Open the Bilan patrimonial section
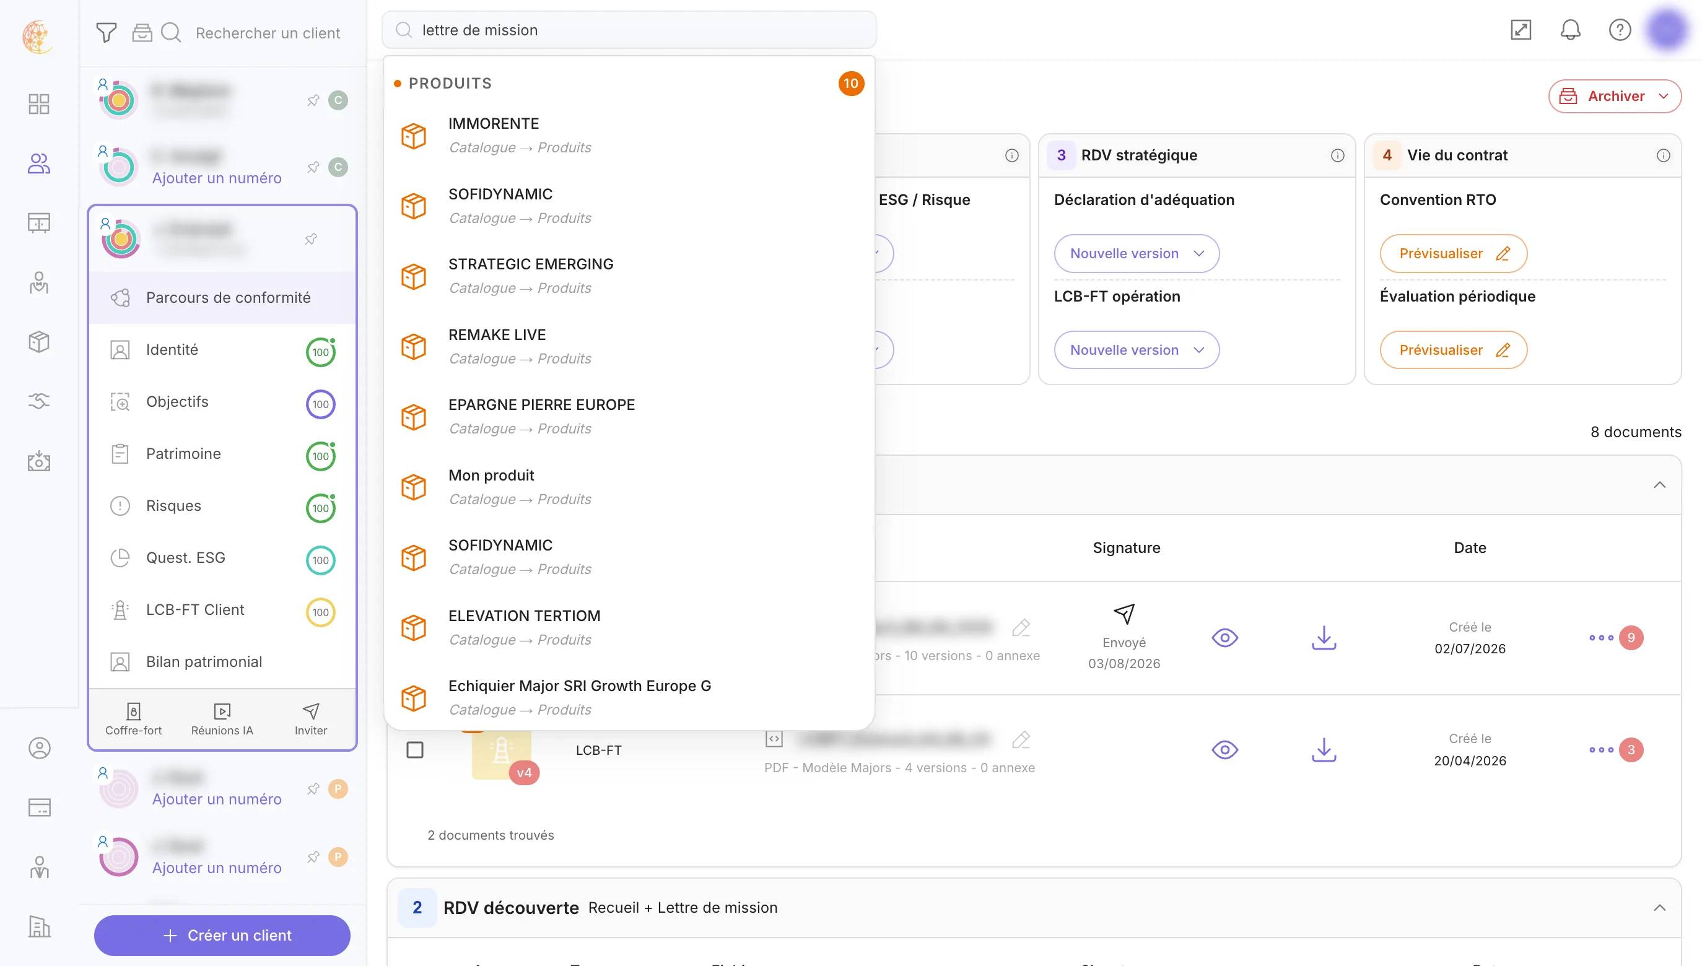Viewport: 1702px width, 966px height. coord(222,661)
